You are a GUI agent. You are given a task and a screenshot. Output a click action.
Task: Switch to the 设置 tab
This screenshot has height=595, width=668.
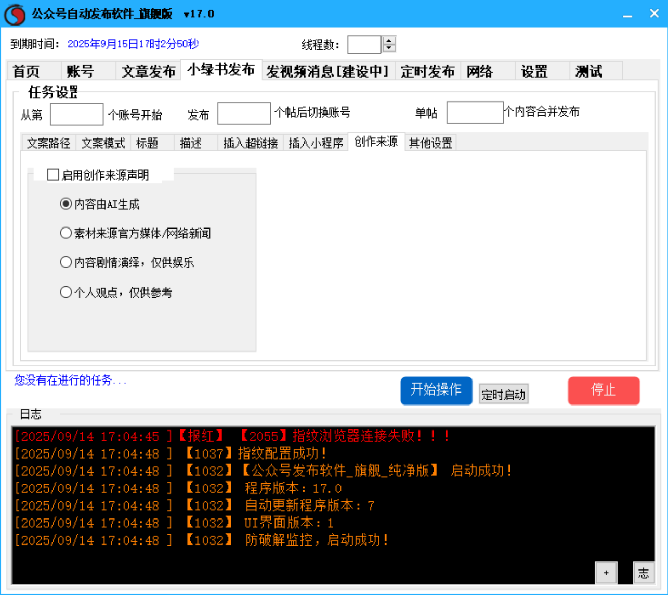click(534, 71)
